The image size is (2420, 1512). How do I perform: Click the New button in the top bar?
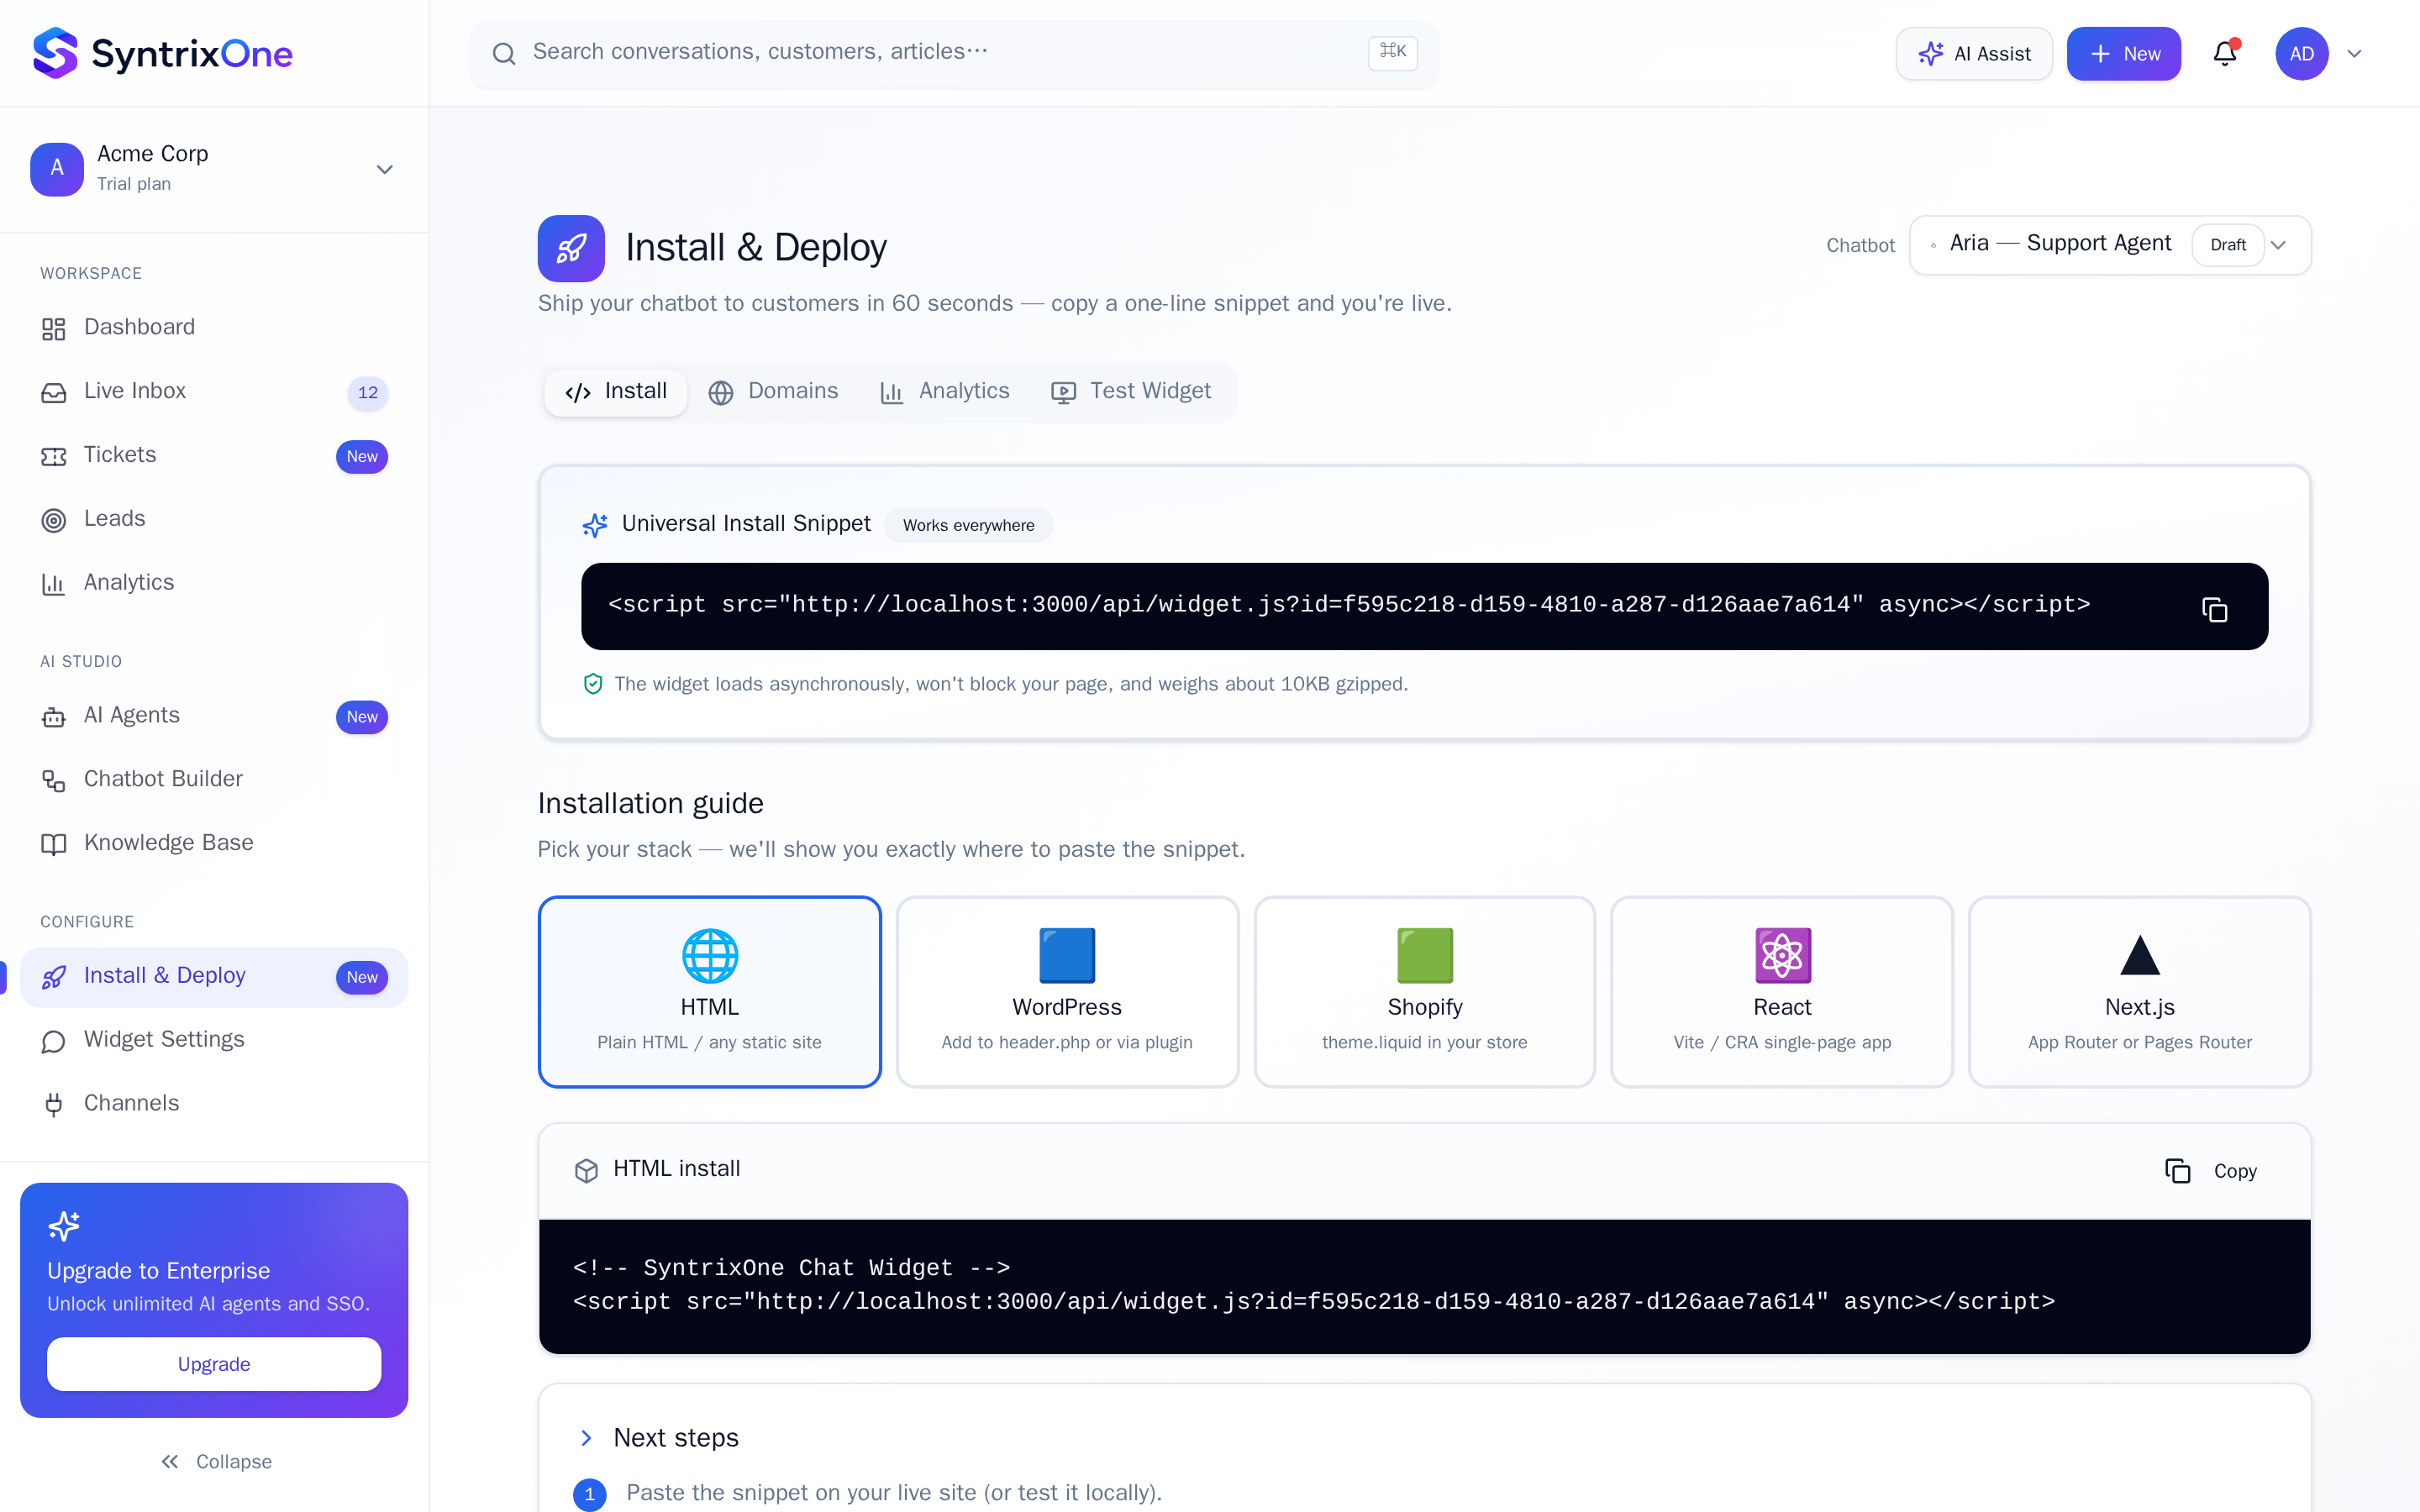(2124, 54)
